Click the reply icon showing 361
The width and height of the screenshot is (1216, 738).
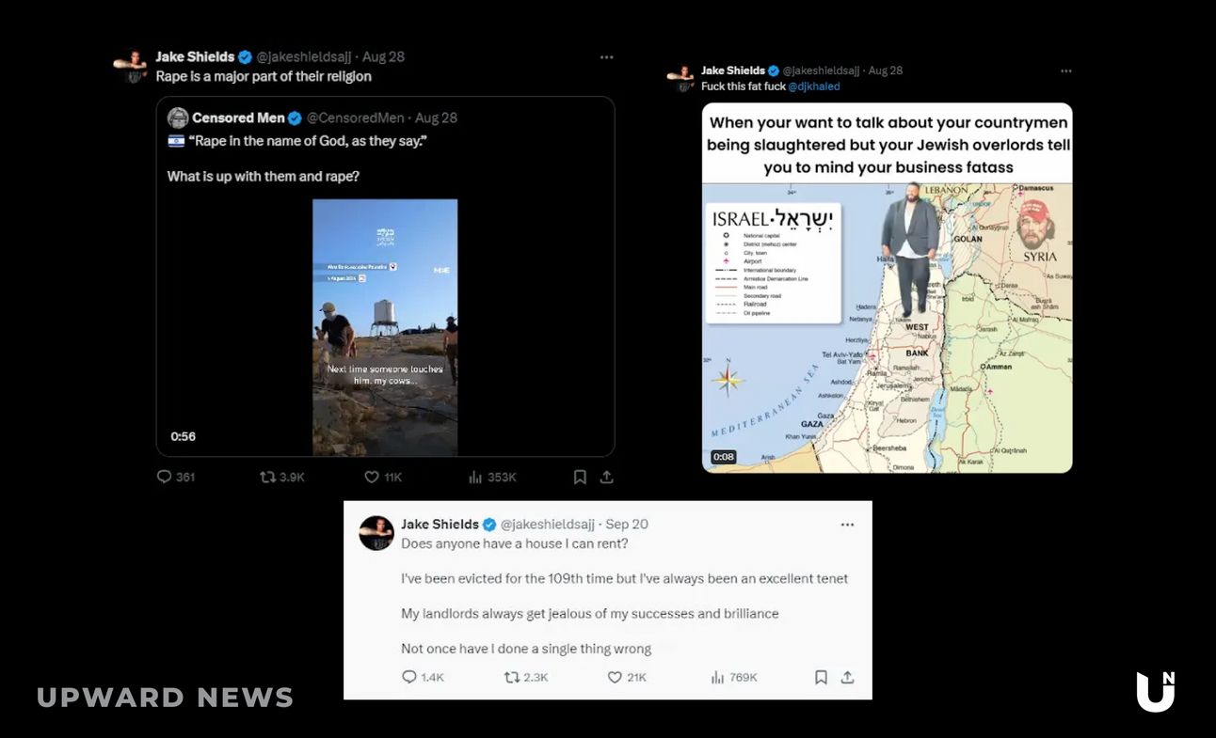pos(165,477)
